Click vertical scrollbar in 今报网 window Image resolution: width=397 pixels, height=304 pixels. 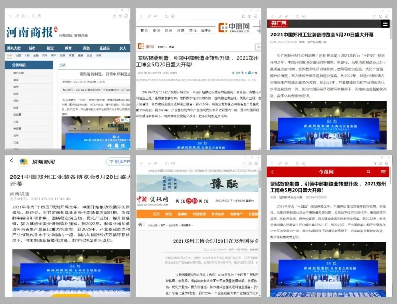(x=390, y=176)
